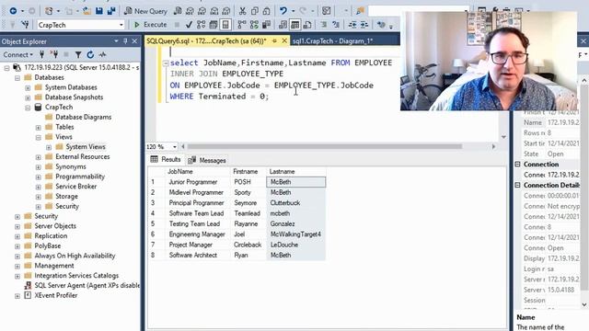Click the query editor horizontal scrollbar
589x331 pixels.
325,147
